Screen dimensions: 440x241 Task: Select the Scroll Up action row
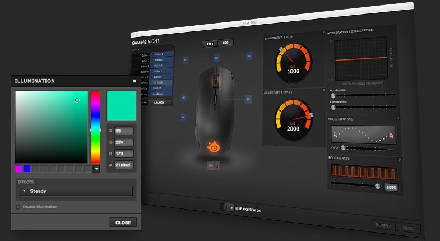pos(161,88)
